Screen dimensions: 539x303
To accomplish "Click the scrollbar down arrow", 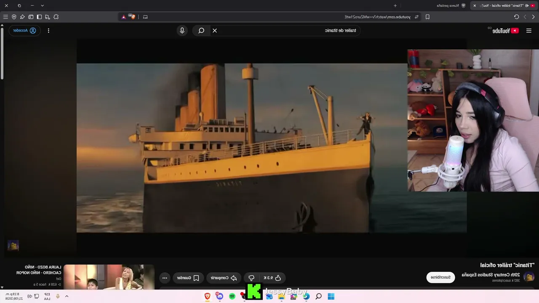I will click(2, 287).
